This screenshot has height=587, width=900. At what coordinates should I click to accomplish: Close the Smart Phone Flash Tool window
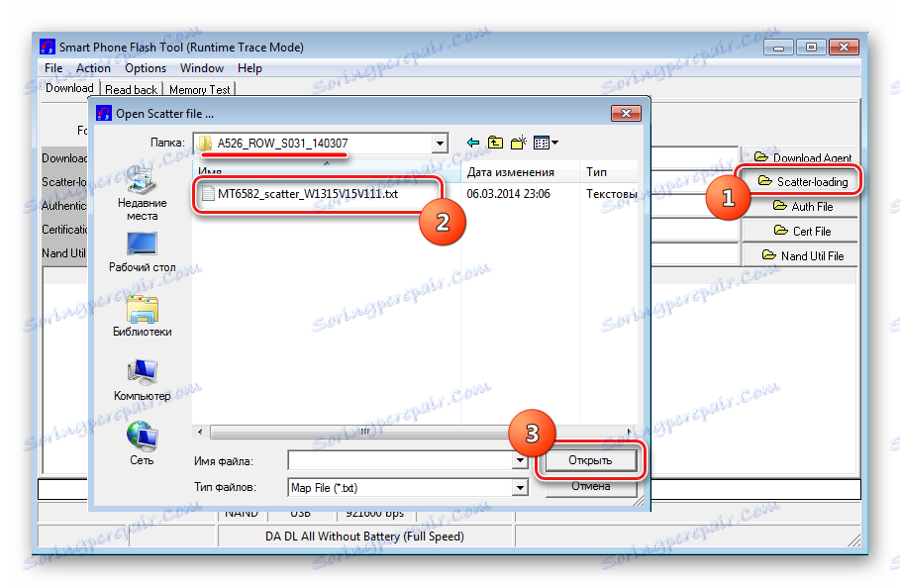point(844,48)
